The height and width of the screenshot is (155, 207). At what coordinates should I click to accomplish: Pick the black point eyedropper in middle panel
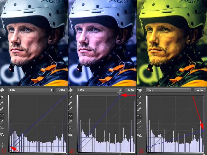coord(70,98)
